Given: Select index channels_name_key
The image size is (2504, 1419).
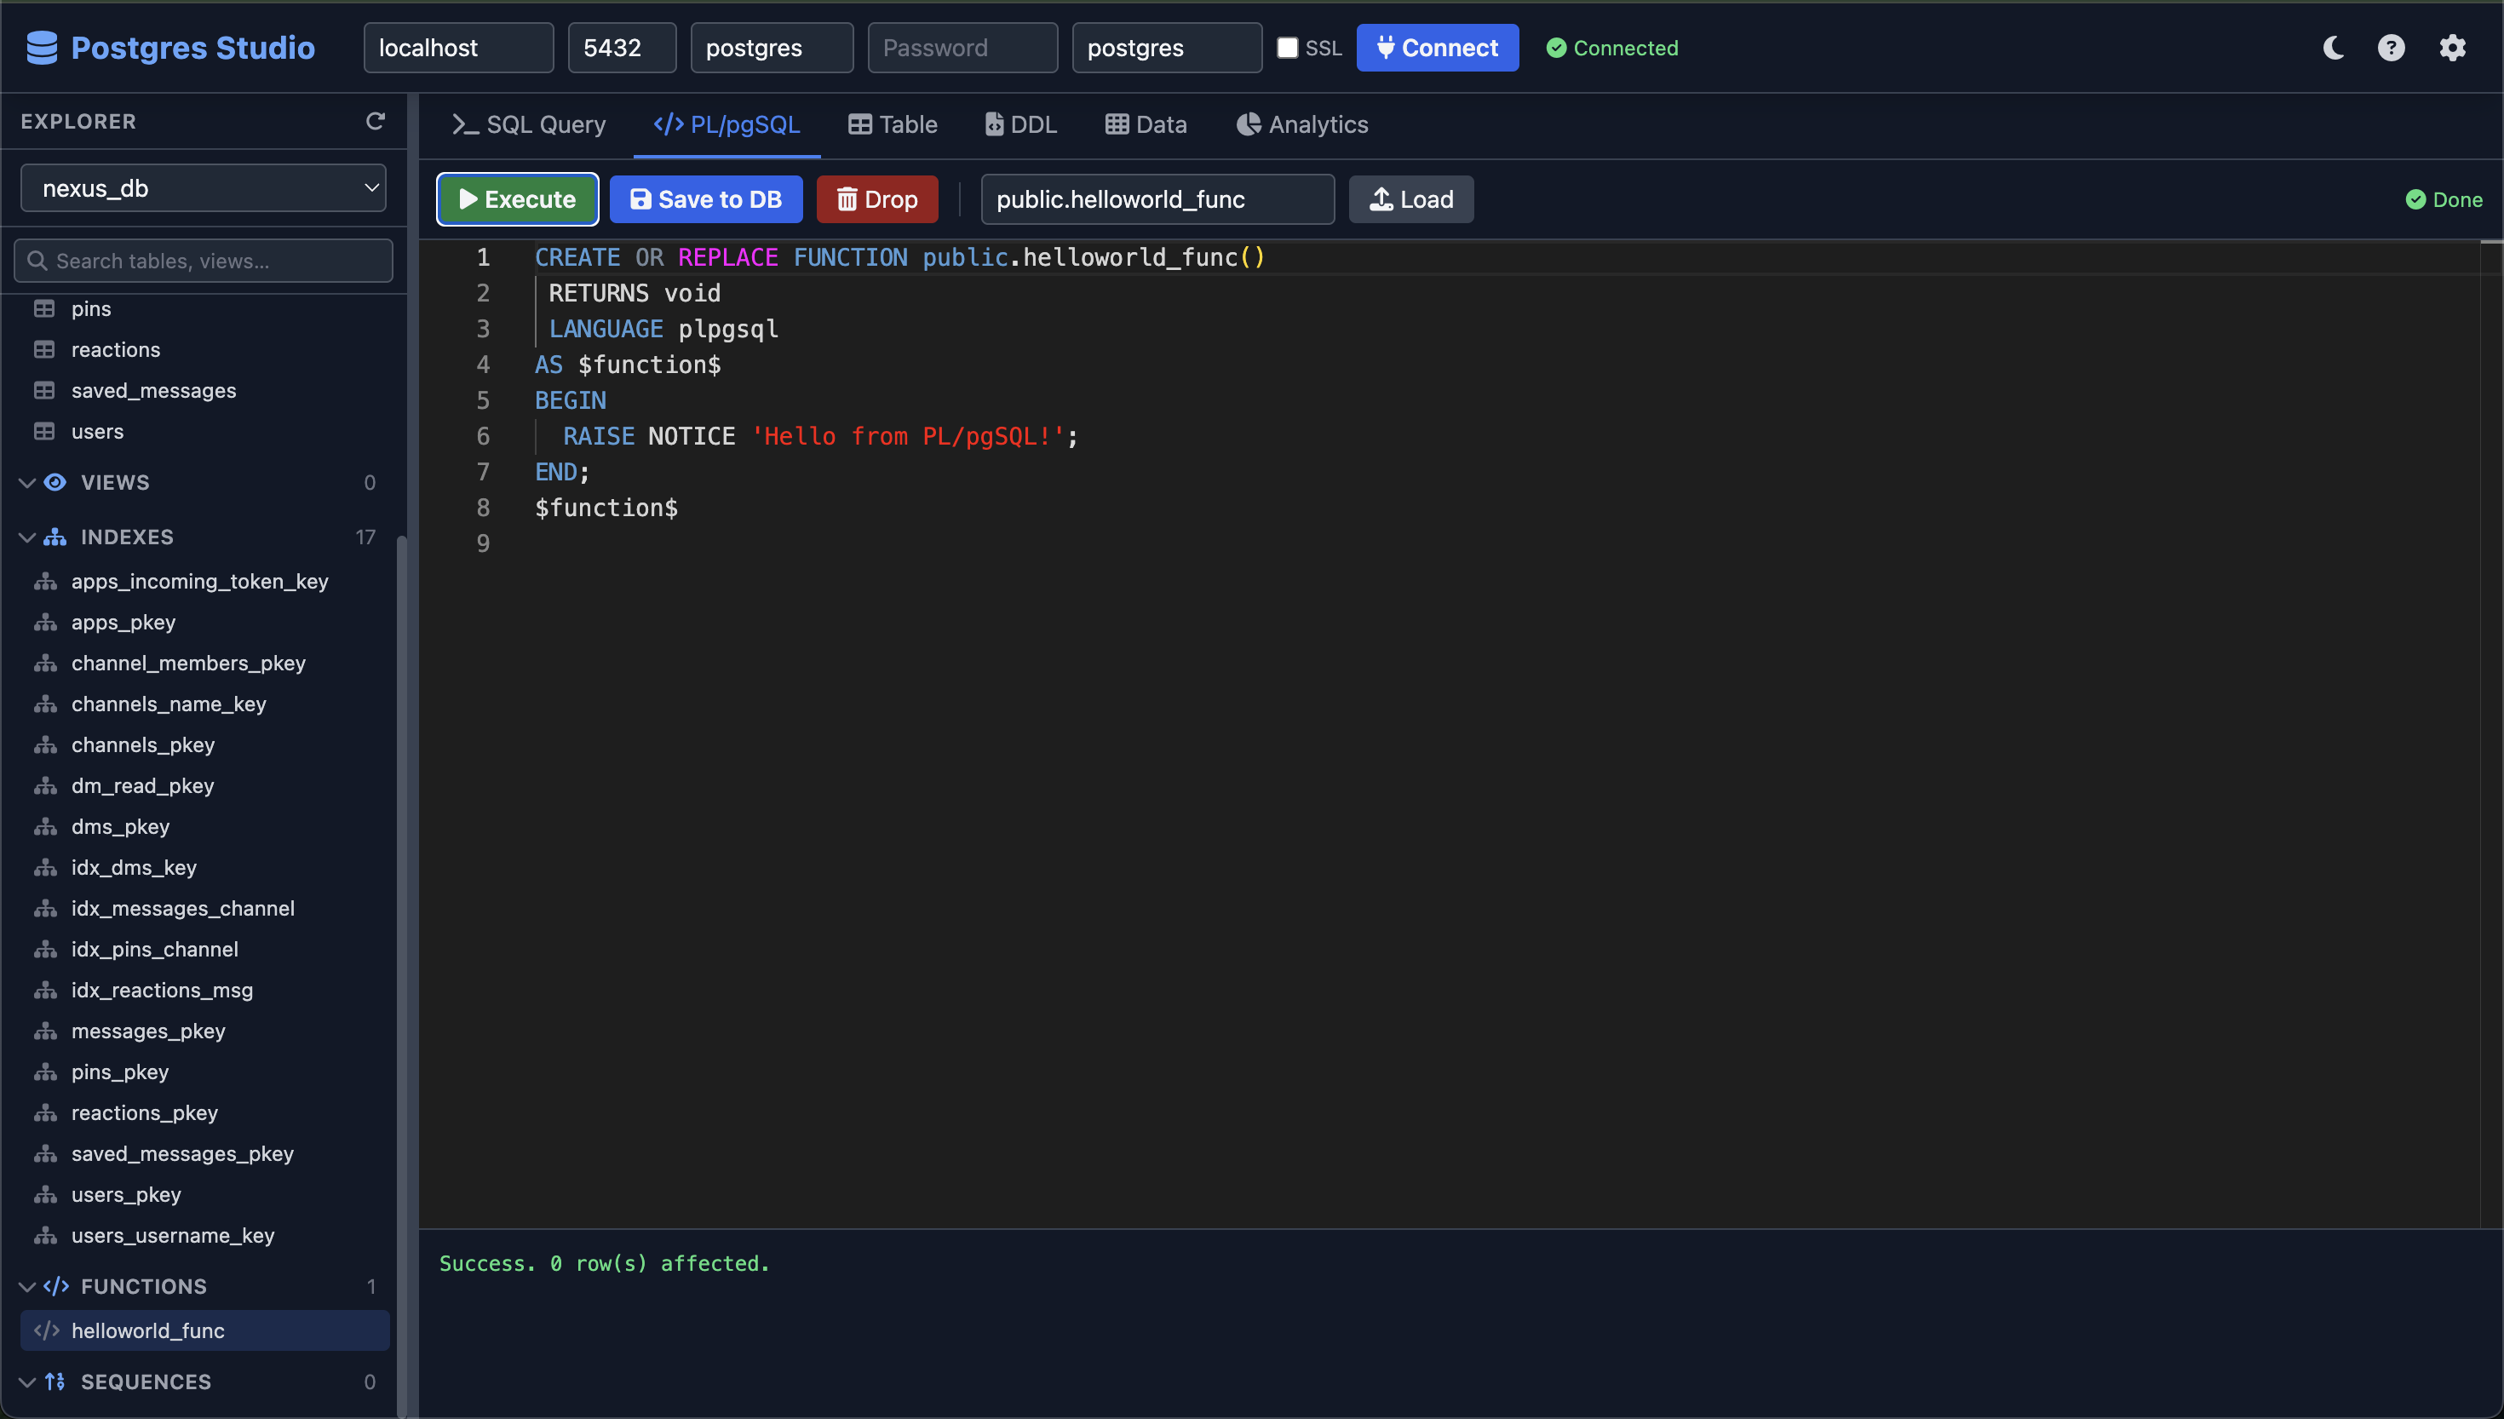Looking at the screenshot, I should tap(204, 704).
